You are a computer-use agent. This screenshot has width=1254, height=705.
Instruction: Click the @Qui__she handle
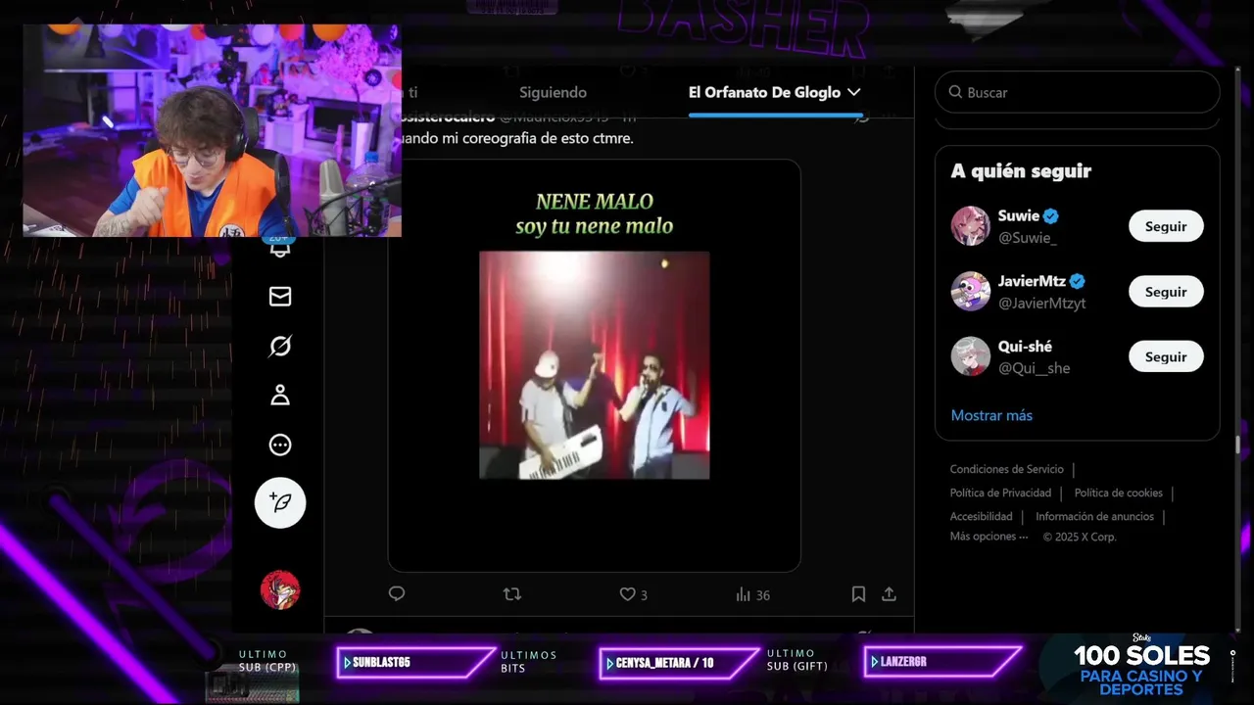point(1034,368)
